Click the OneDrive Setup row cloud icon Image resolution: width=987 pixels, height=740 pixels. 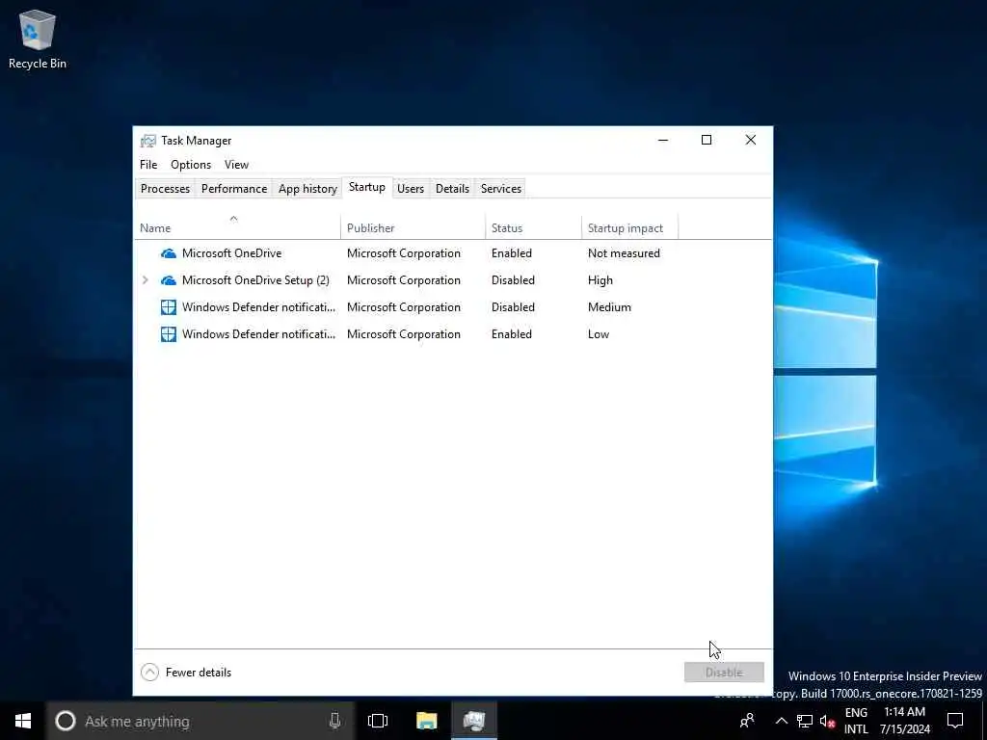tap(168, 280)
